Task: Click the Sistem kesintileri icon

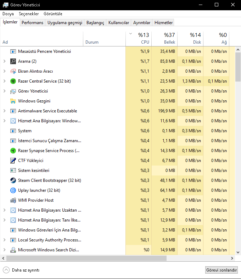Action: (13, 171)
